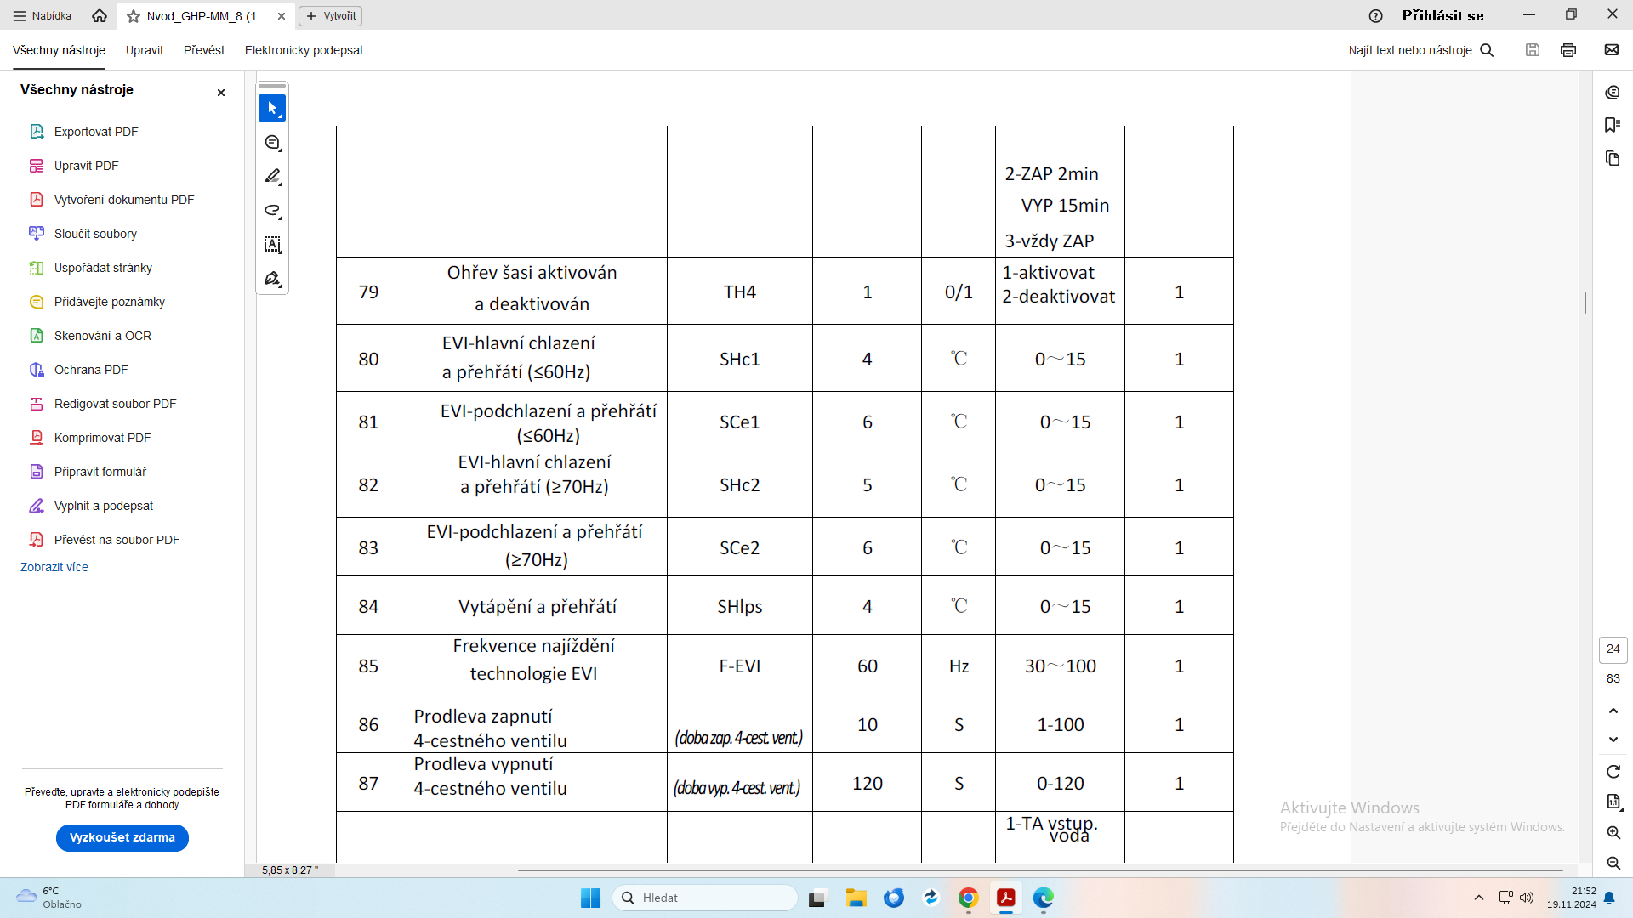This screenshot has height=918, width=1633.
Task: Select the highlighter pen tool
Action: [x=272, y=177]
